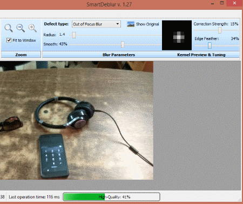Click the Show Original button label
Viewport: 243px width, 204px height.
point(147,24)
